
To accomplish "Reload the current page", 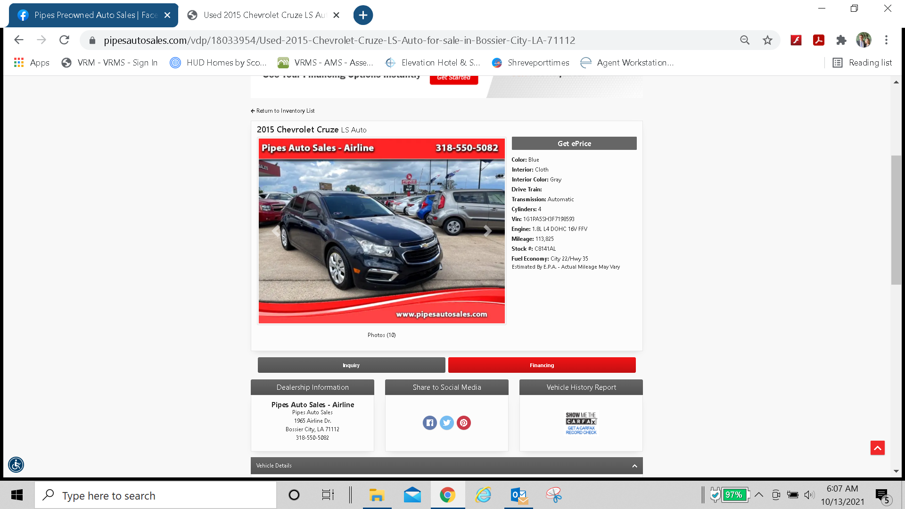I will point(64,40).
